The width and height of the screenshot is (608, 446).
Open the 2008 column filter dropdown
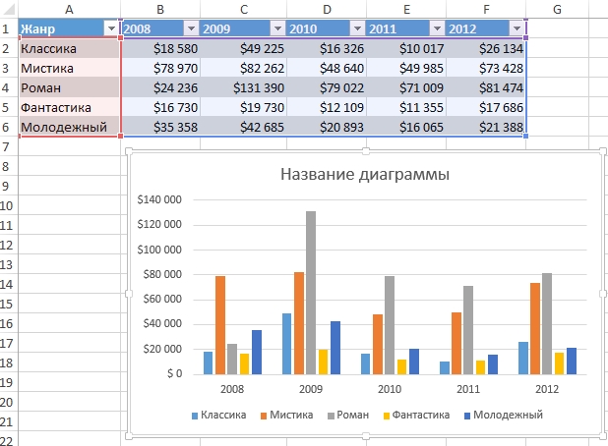[191, 29]
